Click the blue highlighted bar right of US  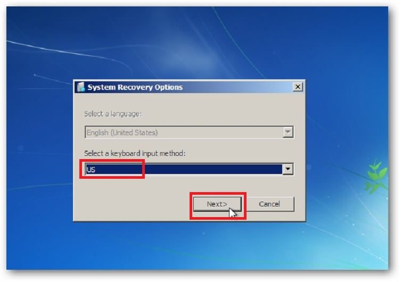[214, 169]
